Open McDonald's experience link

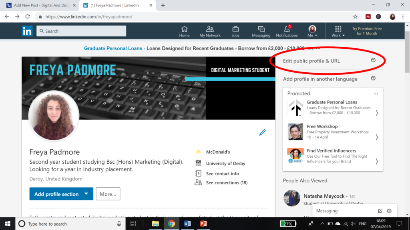(x=218, y=152)
